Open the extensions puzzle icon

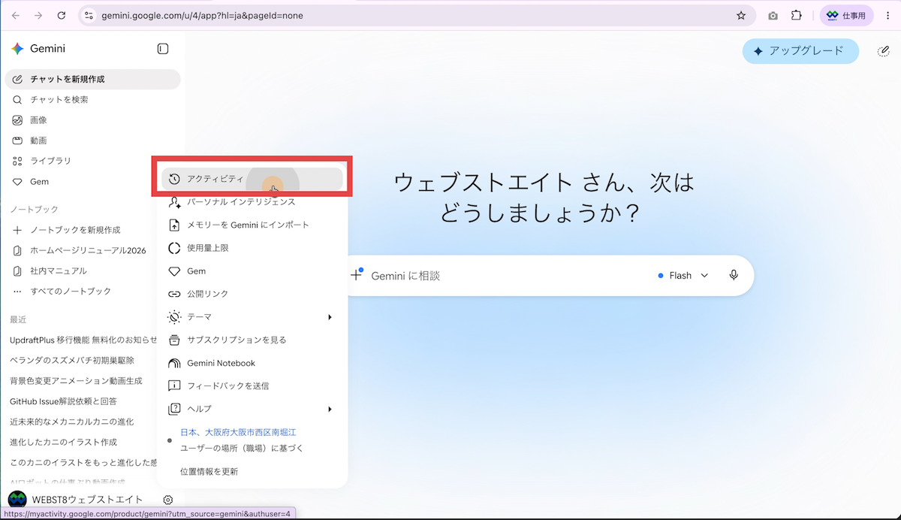tap(797, 15)
